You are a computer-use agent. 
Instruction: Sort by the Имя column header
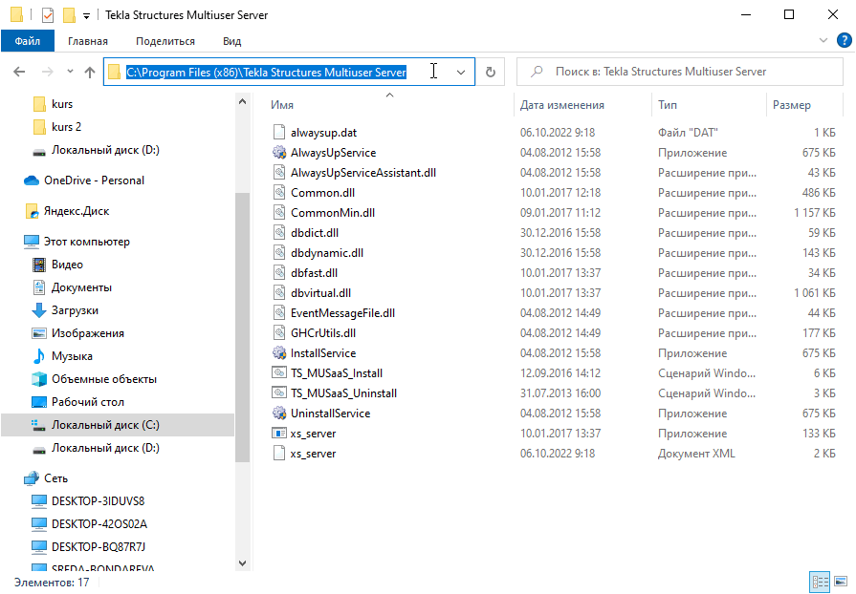pyautogui.click(x=282, y=105)
